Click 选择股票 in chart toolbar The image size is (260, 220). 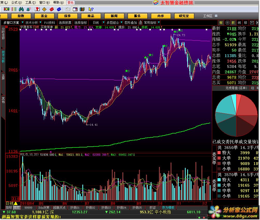click(x=65, y=23)
